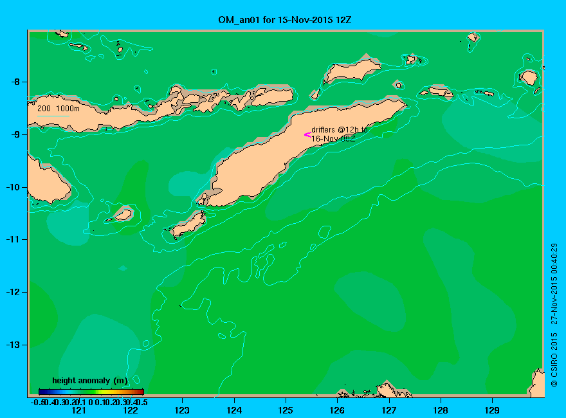Click the 'height anomaly (m)' legend title
Viewport: 566px width, 418px height.
click(x=90, y=381)
